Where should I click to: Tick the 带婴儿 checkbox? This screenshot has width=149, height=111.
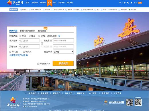pos(24,52)
